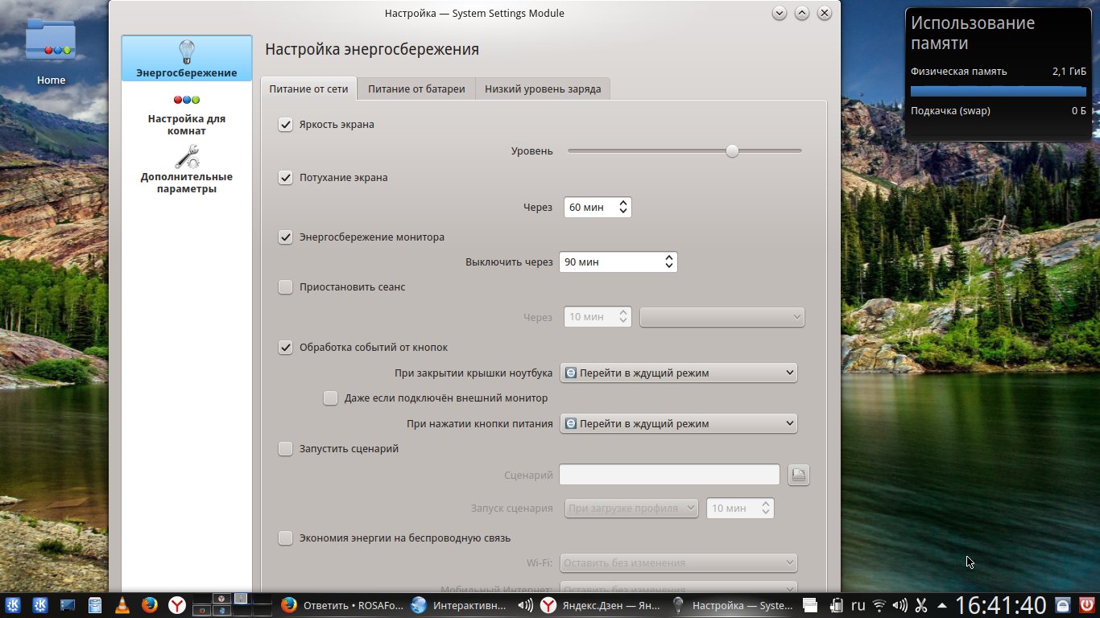Switch to Низкий уровень заряда tab
This screenshot has width=1100, height=618.
tap(543, 89)
